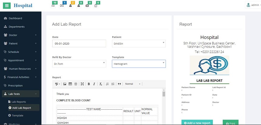Click the admin user avatar icon
The height and width of the screenshot is (125, 261).
(248, 5)
